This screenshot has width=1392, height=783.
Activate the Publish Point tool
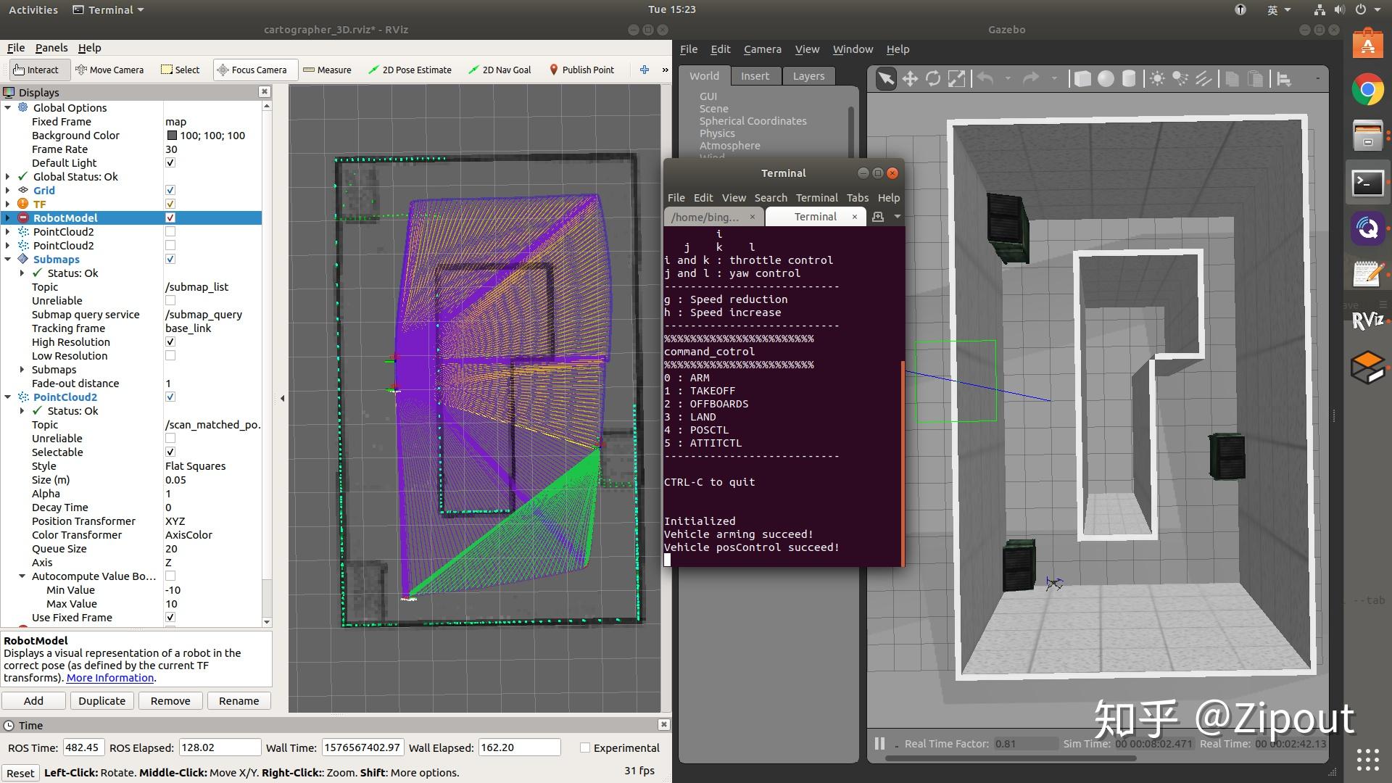point(582,70)
